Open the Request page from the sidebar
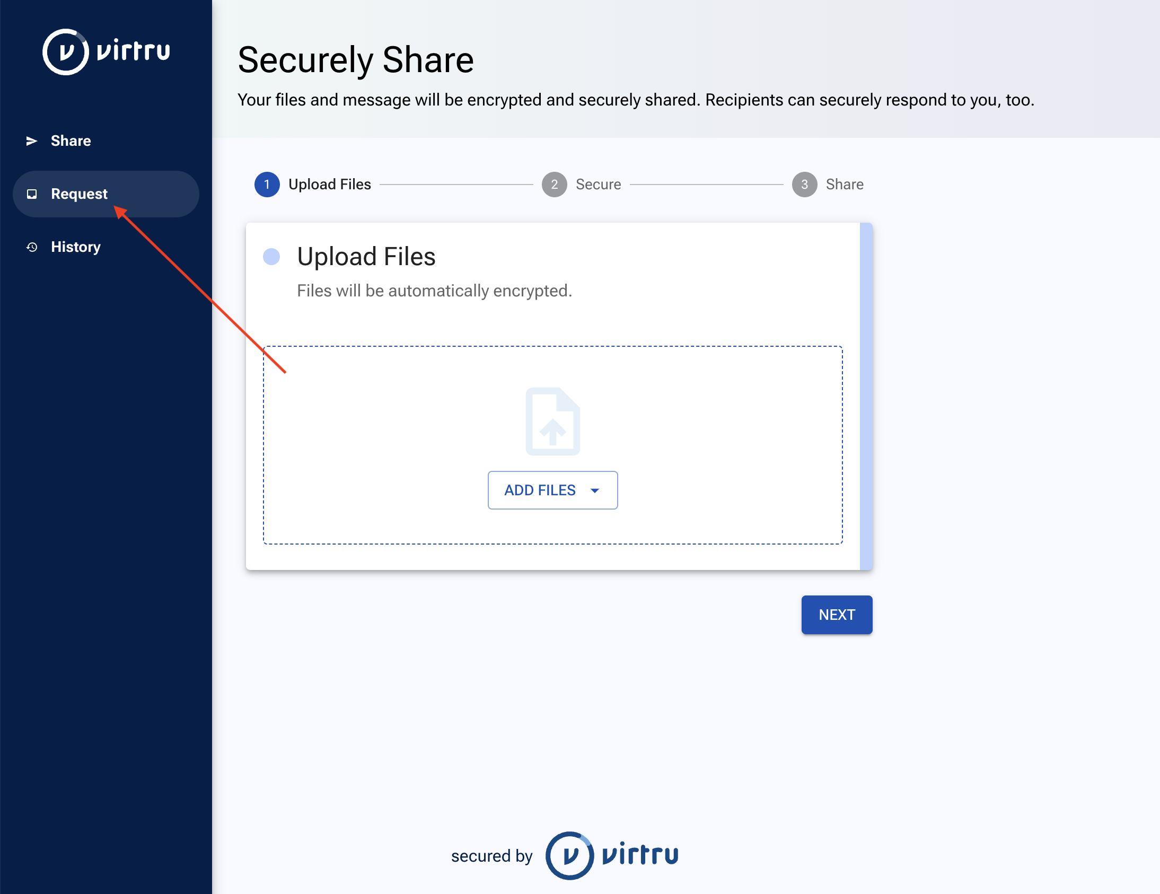Viewport: 1160px width, 894px height. coord(78,194)
